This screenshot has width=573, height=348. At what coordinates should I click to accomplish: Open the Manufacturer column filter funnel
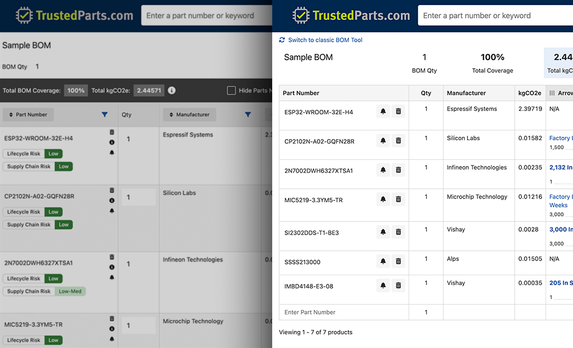pos(248,114)
